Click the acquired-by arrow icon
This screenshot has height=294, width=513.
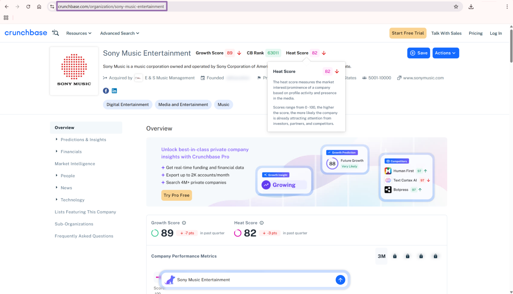105,78
